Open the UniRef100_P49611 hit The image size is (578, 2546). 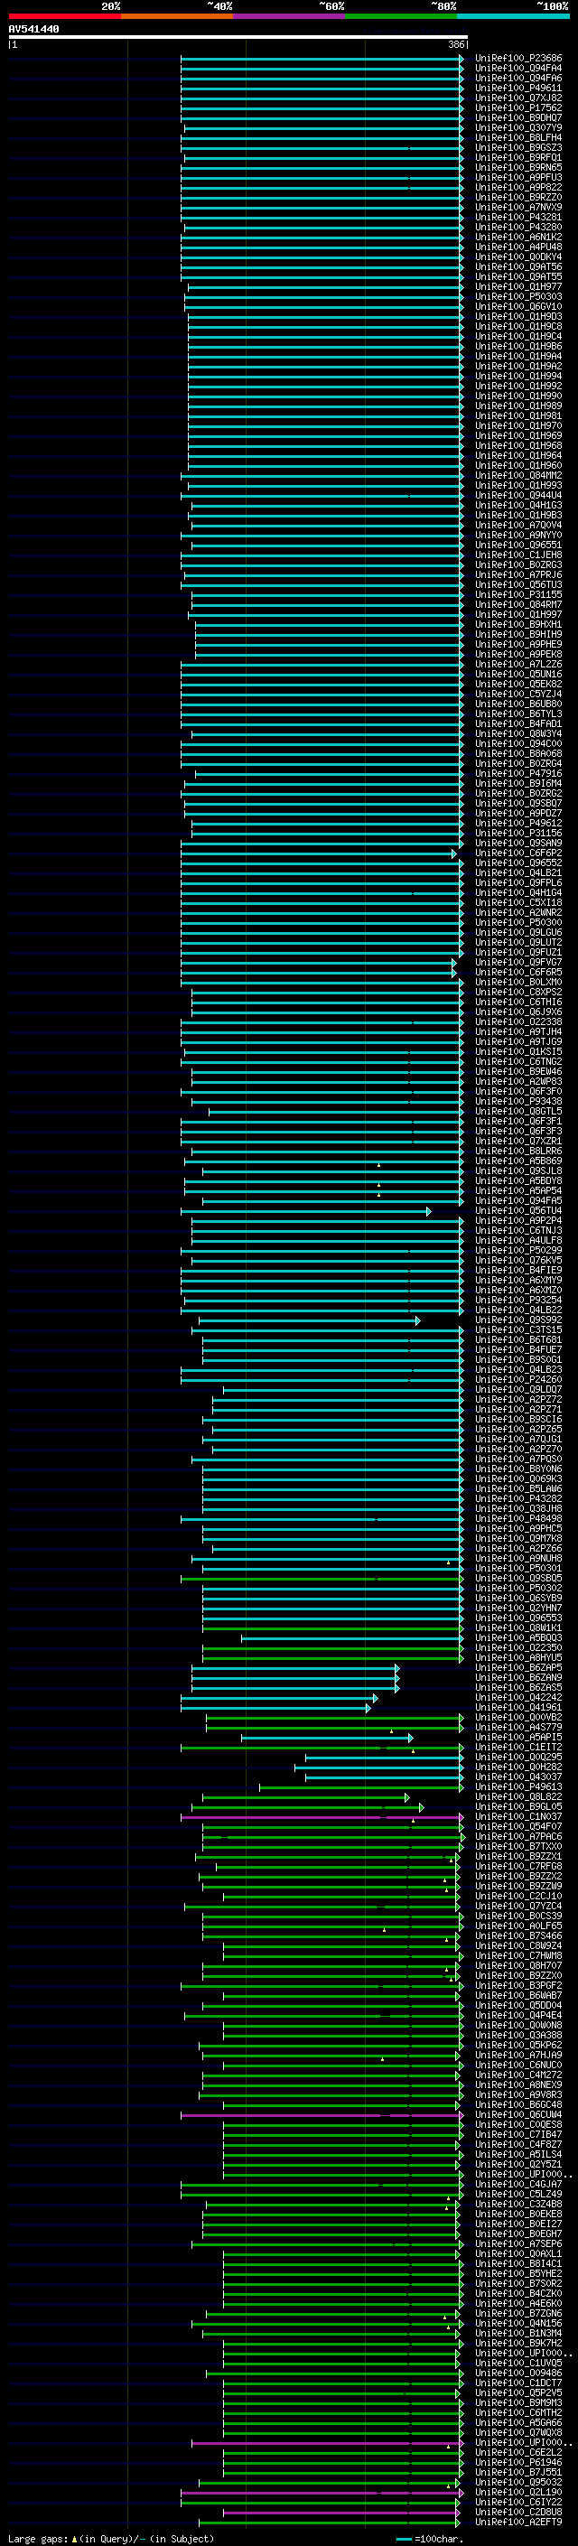tap(518, 88)
